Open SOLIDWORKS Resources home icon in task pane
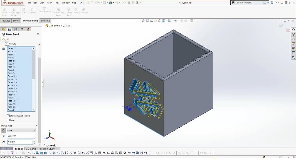This screenshot has height=159, width=296. 293,30
